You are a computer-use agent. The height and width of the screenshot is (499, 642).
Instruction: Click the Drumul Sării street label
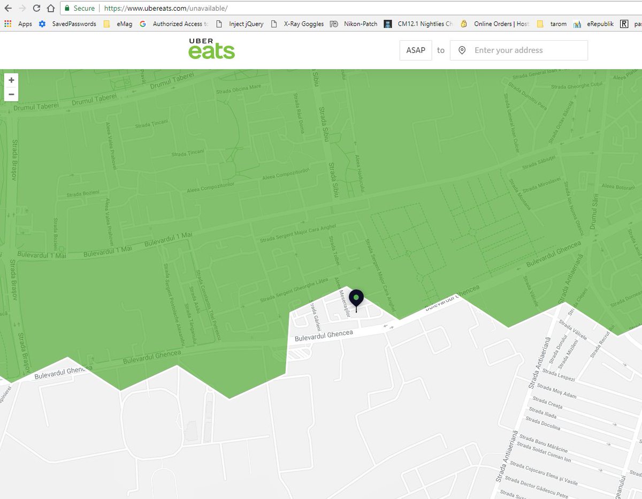(x=594, y=211)
